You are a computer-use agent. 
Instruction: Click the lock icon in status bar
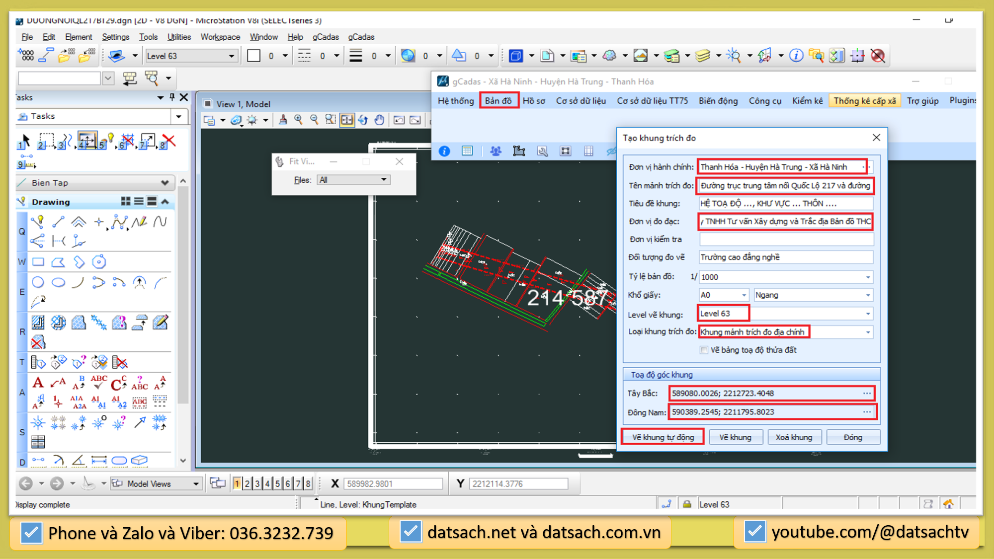687,504
